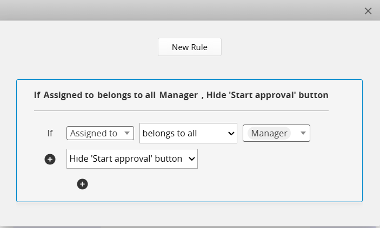
Task: Click the chevron on the Hide 'Start approval' select
Action: 192,159
